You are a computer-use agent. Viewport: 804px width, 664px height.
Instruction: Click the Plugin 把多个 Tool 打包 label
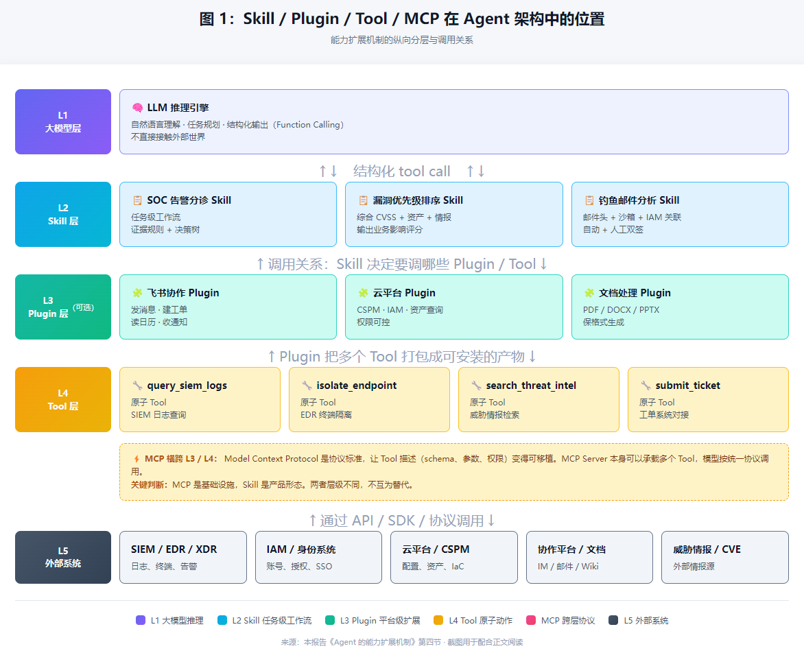[x=402, y=357]
